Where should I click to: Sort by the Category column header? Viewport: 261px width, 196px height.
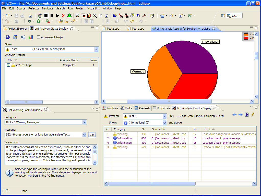125,129
